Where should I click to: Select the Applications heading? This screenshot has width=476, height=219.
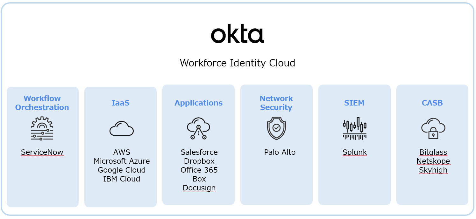point(198,103)
